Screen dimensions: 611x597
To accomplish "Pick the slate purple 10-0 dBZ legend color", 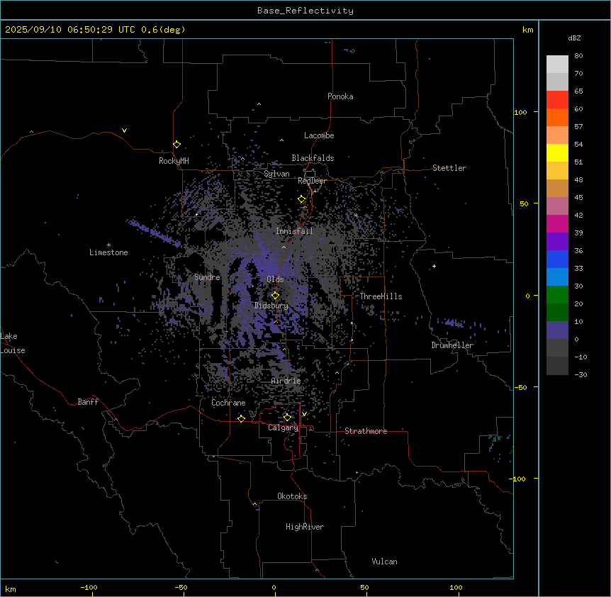I will tap(557, 330).
